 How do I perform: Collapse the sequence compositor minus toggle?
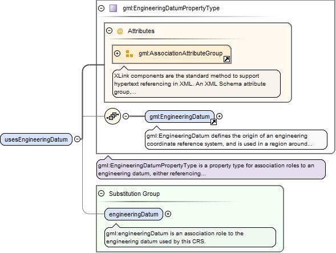click(x=126, y=117)
